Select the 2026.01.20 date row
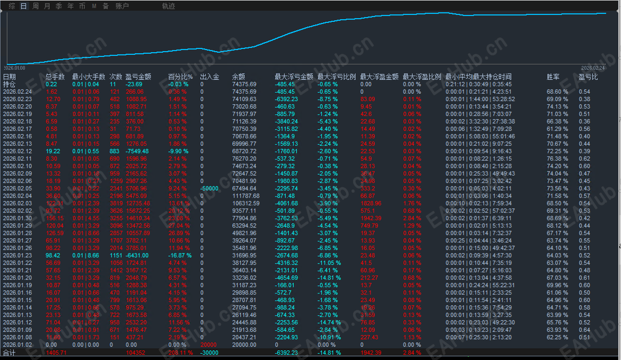This screenshot has height=360, width=621. click(18, 278)
